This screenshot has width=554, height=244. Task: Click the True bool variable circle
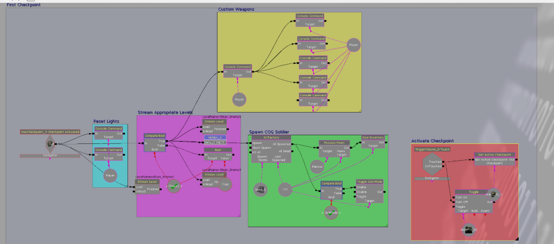225,185
